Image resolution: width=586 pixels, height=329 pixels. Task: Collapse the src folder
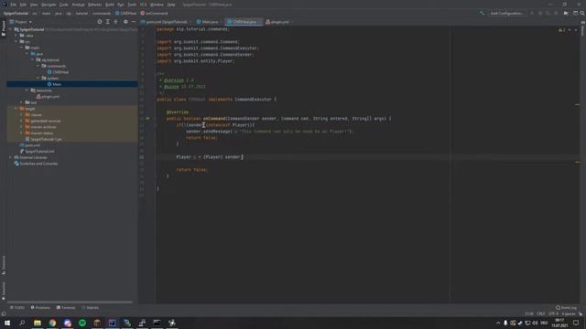tap(16, 41)
